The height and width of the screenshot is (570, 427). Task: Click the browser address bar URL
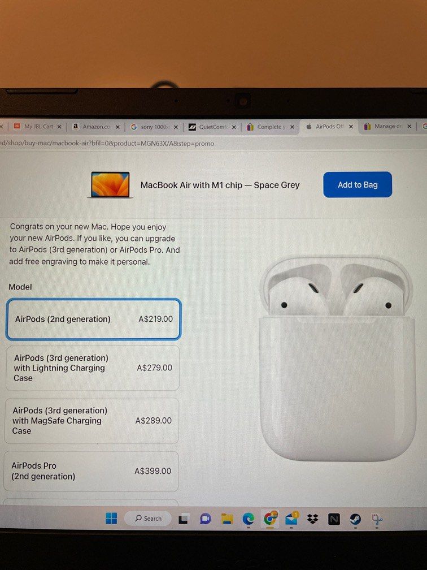pyautogui.click(x=107, y=144)
